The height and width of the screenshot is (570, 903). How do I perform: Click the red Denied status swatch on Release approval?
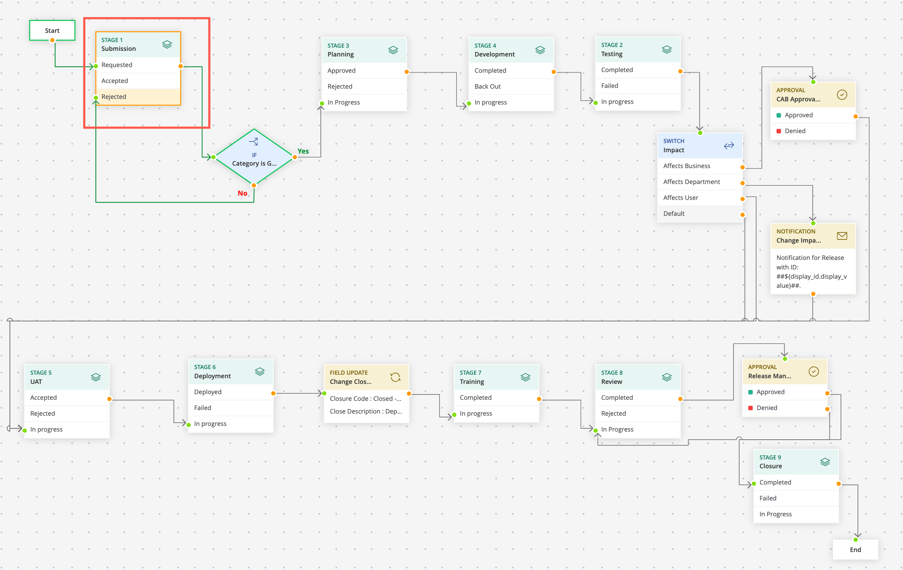pos(750,407)
